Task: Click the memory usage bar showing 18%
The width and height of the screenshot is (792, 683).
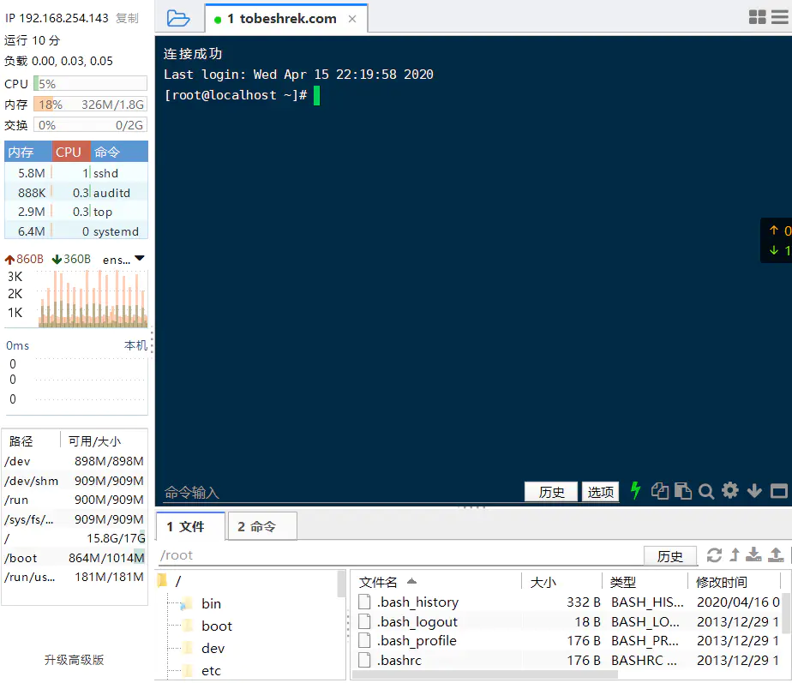Action: tap(90, 105)
